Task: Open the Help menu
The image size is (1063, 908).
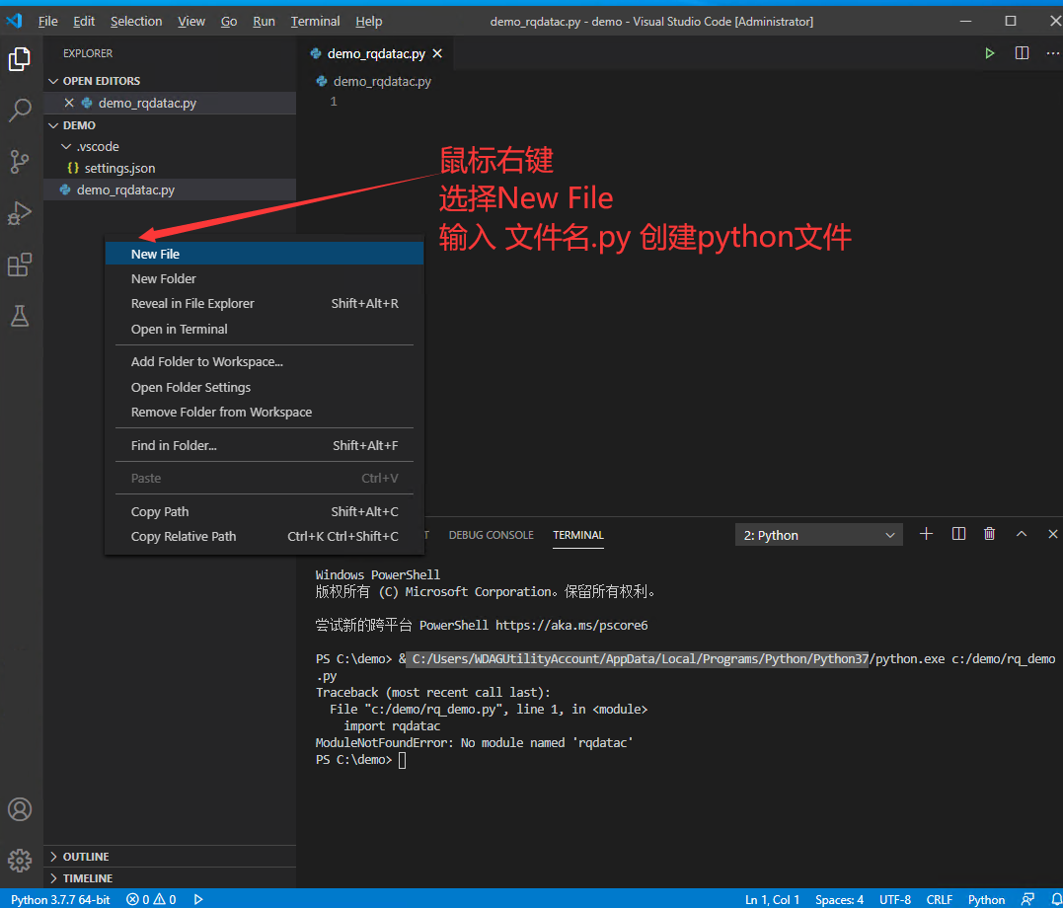Action: (369, 21)
